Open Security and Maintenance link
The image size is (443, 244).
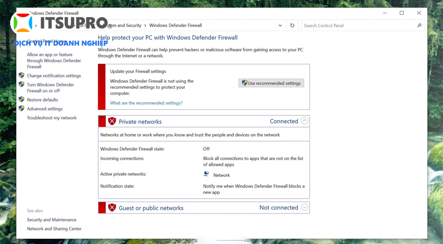tap(52, 220)
